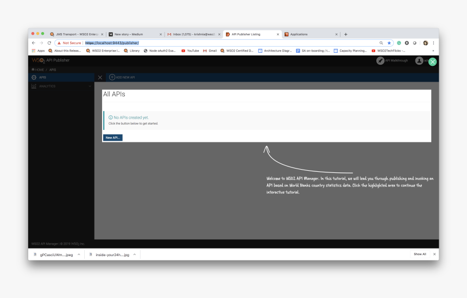Click the New API... button
The width and height of the screenshot is (467, 298).
tap(113, 138)
